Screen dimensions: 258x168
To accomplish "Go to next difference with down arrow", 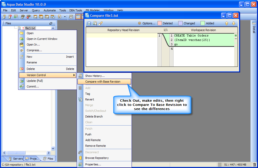I will click(234, 23).
